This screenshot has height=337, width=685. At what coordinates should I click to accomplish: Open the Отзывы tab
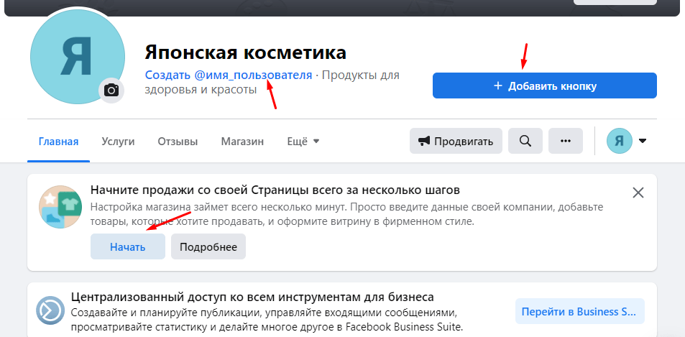pos(178,142)
